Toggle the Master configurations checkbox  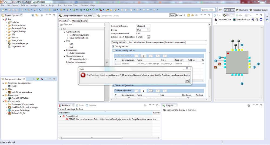(114, 50)
